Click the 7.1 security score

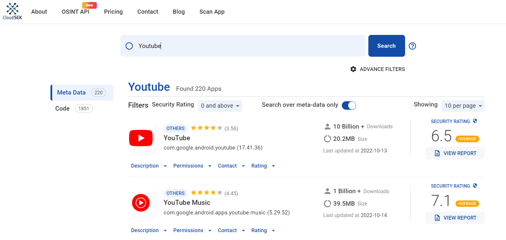[441, 201]
